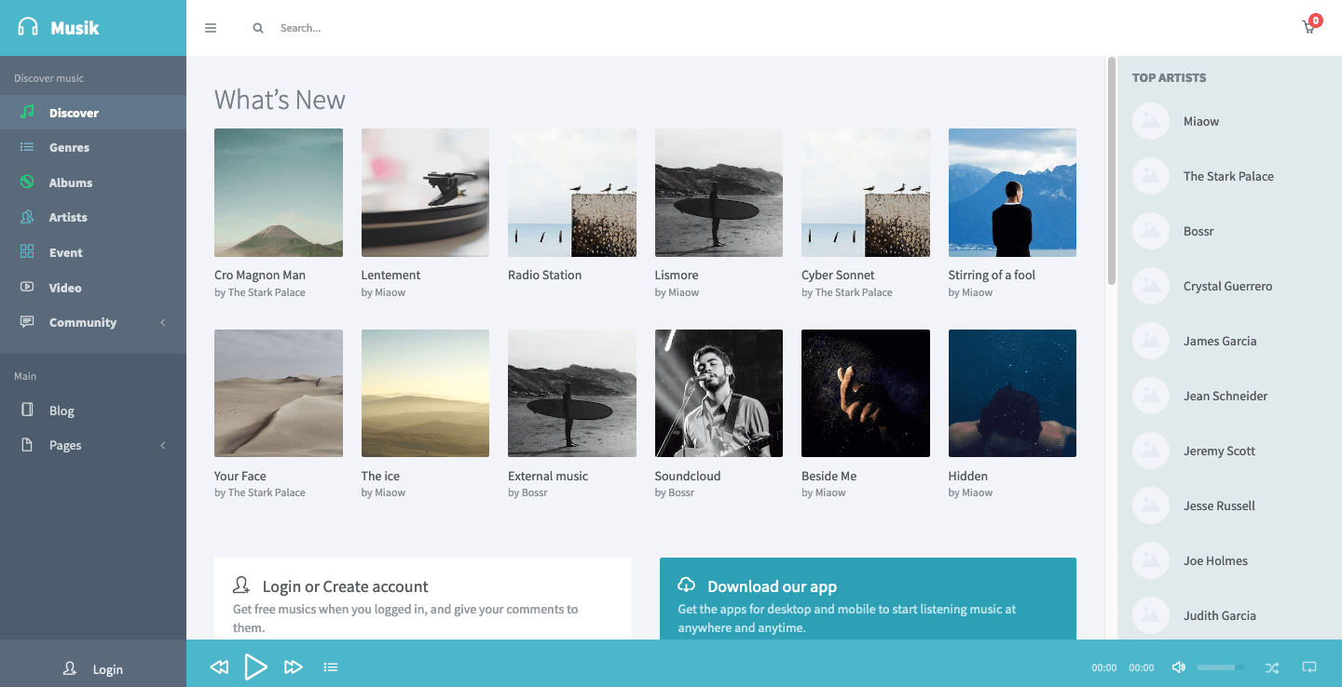Click the screen icon in player bar

coord(1309,667)
